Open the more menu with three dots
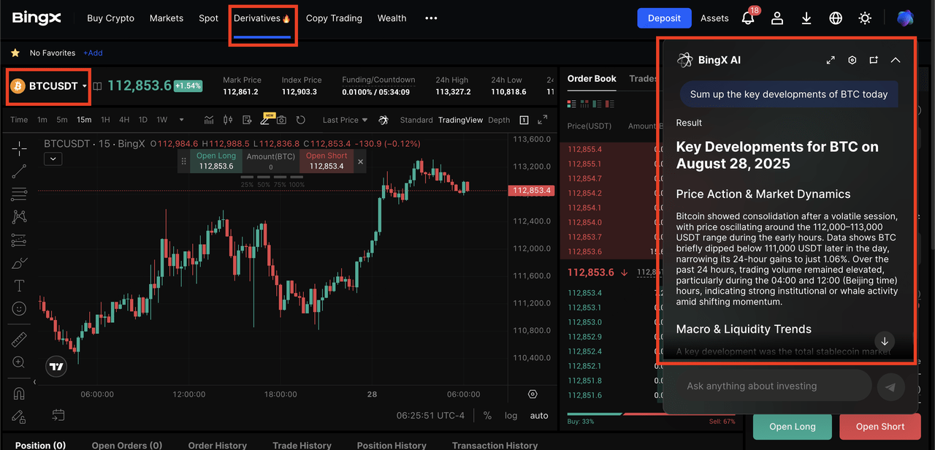Screen dimensions: 935x450 click(x=431, y=18)
